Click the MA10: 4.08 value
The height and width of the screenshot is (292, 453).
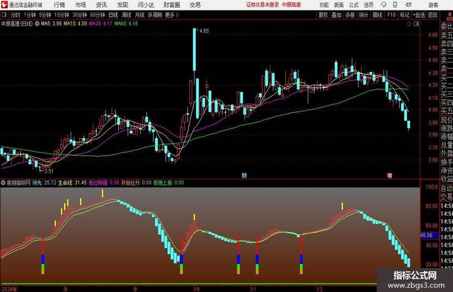tap(75, 23)
